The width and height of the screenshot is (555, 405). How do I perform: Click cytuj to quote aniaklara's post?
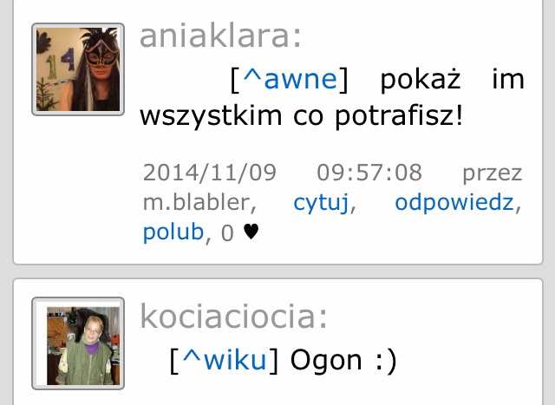click(321, 203)
